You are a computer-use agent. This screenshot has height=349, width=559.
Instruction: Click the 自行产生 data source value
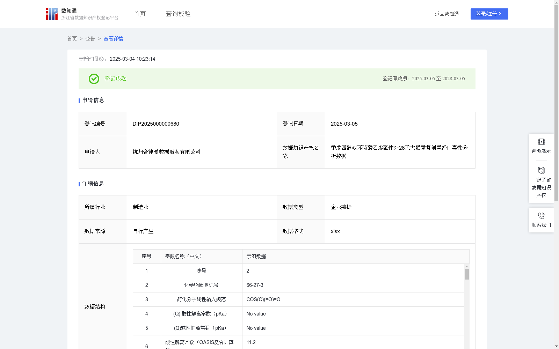point(143,231)
